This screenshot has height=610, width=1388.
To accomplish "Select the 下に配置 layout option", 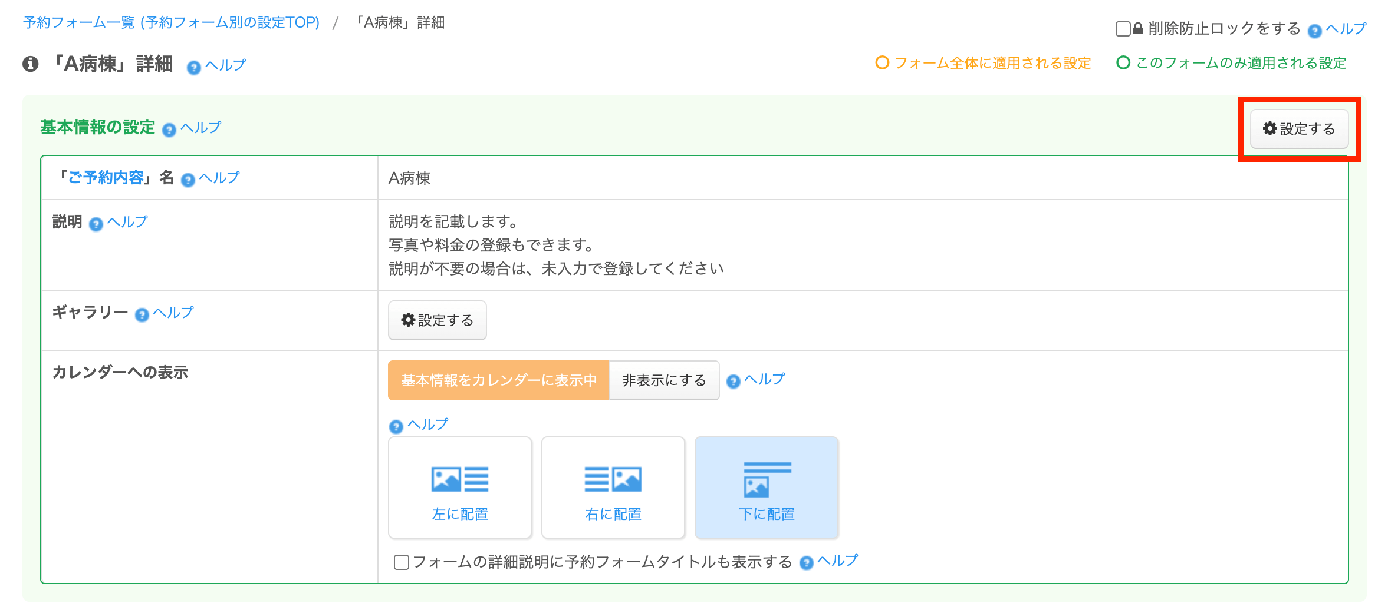I will pos(767,488).
